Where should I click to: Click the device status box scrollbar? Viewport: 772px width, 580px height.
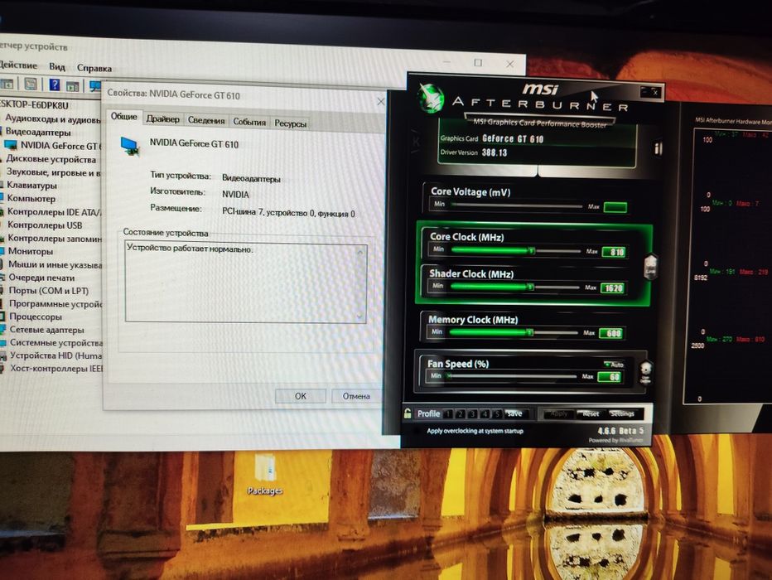click(361, 284)
